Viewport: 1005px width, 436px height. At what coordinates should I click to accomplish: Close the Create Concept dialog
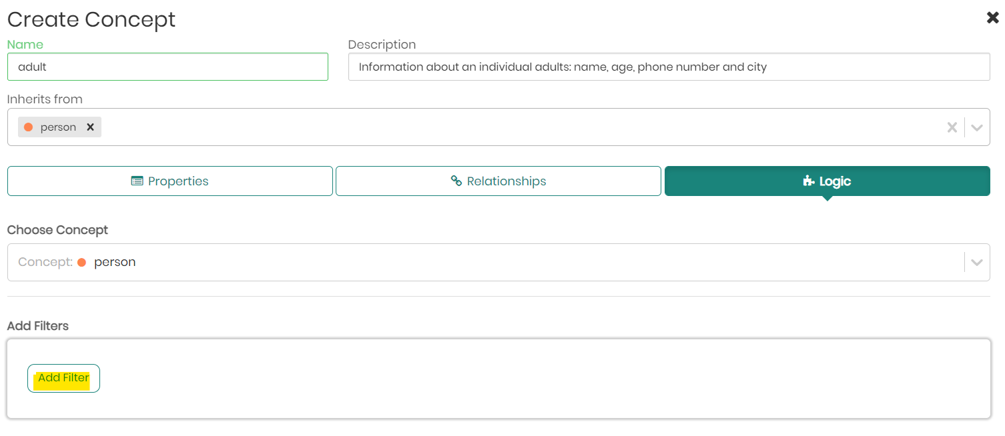(992, 18)
